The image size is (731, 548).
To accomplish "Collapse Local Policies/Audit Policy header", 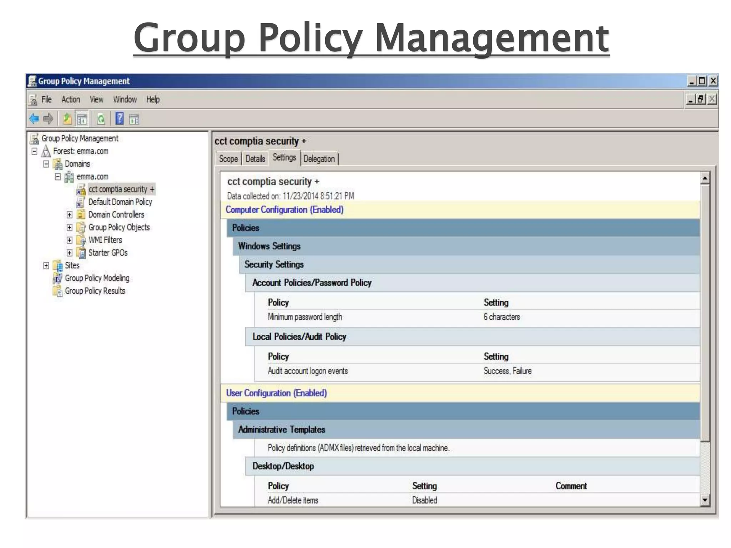I will pos(472,337).
